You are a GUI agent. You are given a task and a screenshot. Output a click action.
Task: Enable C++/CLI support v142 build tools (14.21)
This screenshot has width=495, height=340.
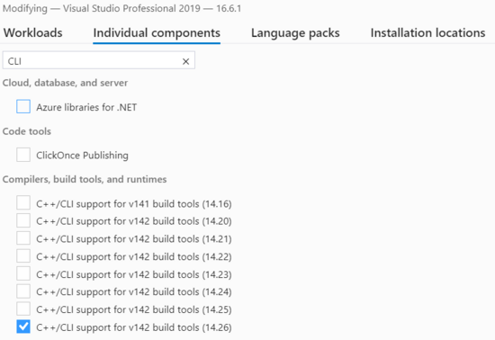[x=23, y=237]
